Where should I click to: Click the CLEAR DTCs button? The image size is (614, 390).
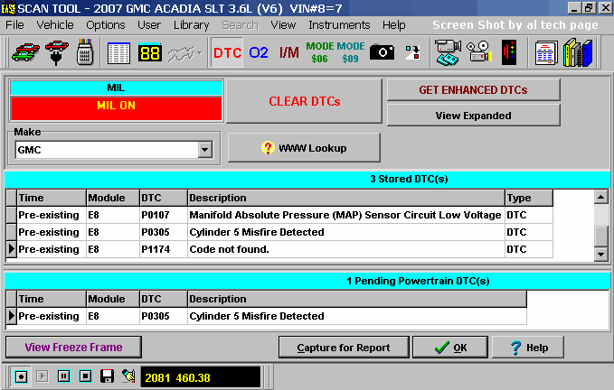coord(304,101)
